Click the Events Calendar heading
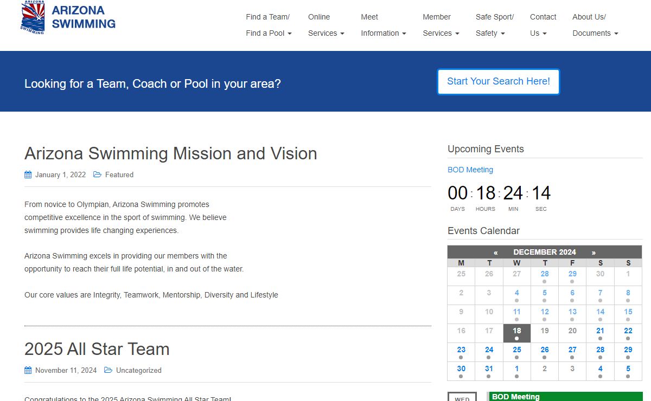651x401 pixels. tap(483, 231)
